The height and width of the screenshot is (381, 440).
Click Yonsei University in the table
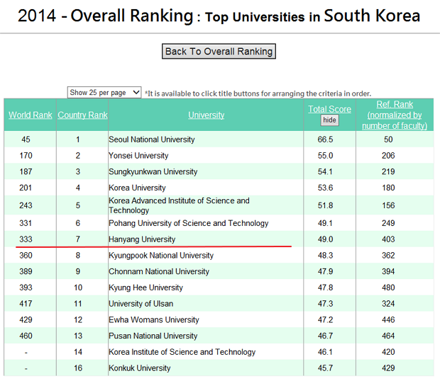pyautogui.click(x=138, y=156)
